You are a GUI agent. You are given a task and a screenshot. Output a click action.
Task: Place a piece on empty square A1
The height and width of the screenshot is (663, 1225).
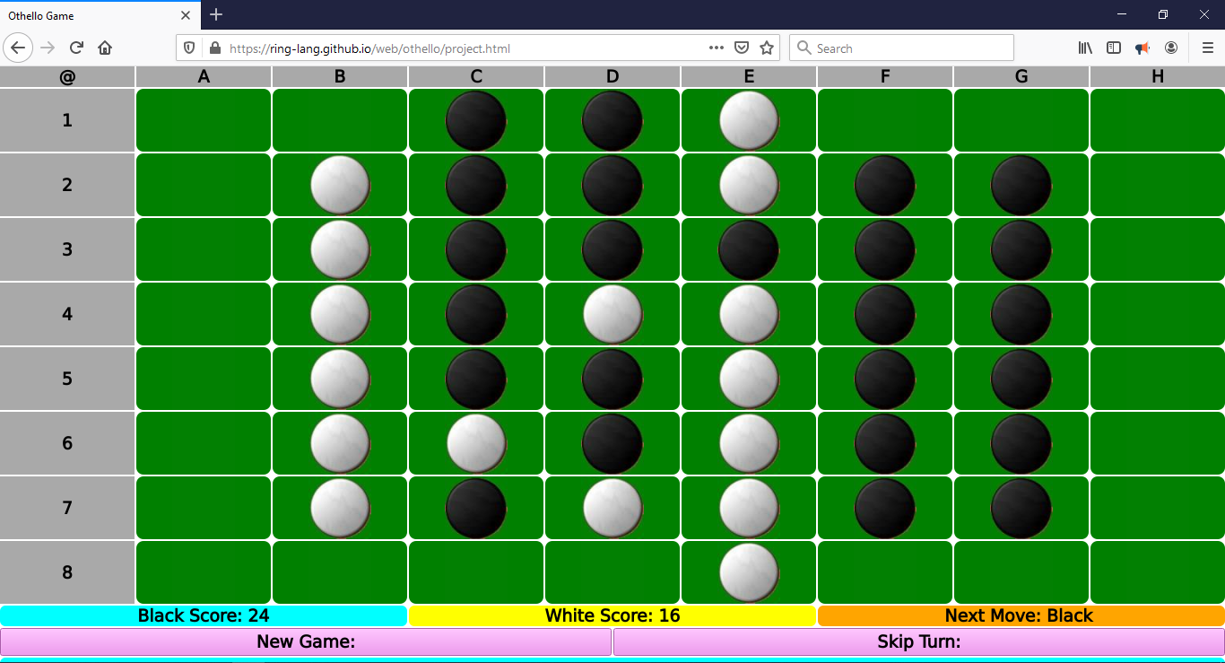click(x=203, y=119)
